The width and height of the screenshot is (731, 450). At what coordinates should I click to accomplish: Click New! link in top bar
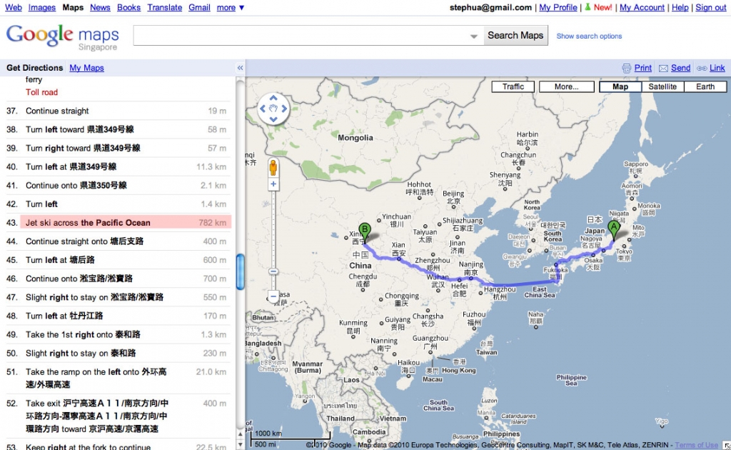[x=603, y=7]
